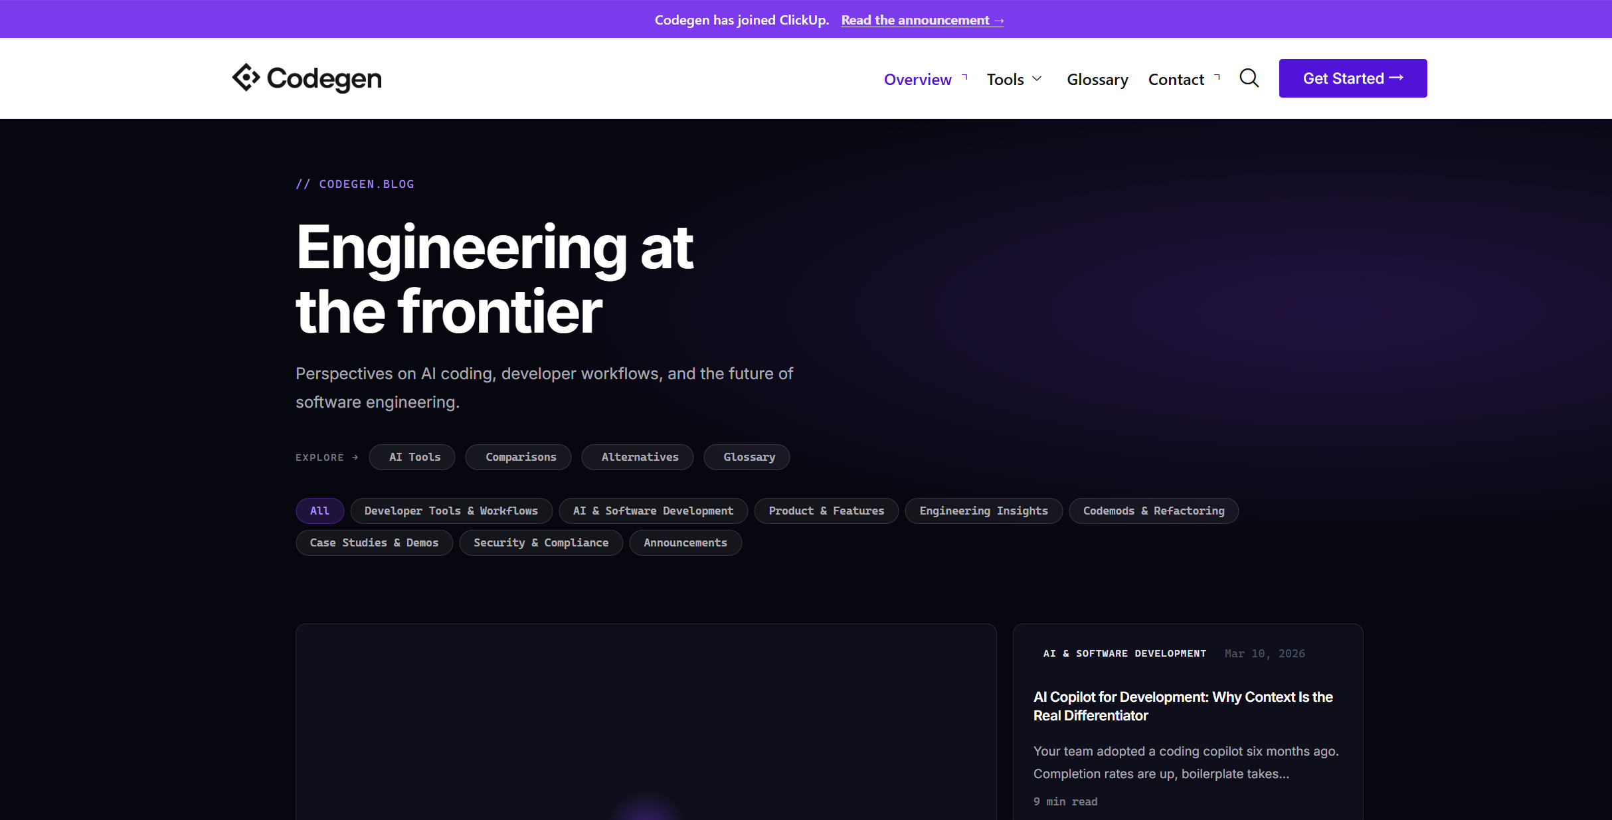
Task: Click the 9 min read text
Action: pos(1065,801)
